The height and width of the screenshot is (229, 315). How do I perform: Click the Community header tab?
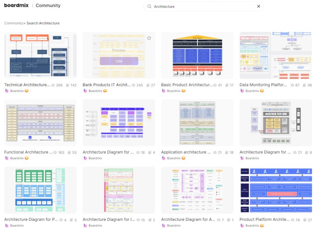click(x=49, y=6)
